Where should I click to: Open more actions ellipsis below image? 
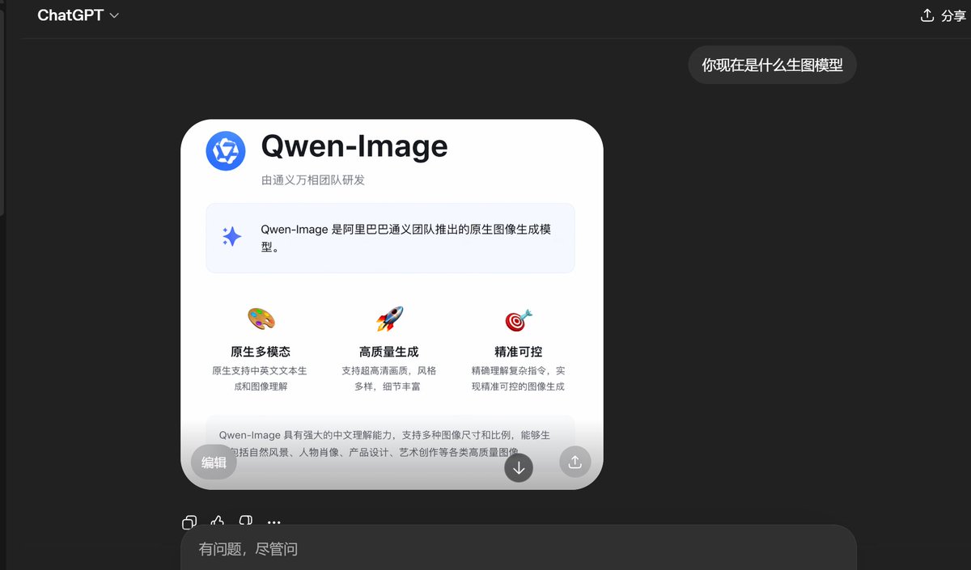coord(274,522)
